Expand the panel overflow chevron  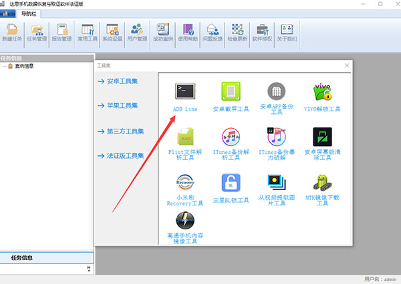pyautogui.click(x=89, y=269)
